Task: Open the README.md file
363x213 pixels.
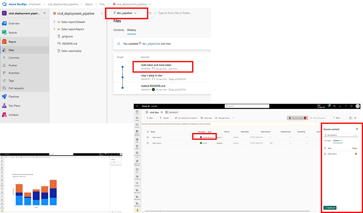Action: [x=70, y=44]
